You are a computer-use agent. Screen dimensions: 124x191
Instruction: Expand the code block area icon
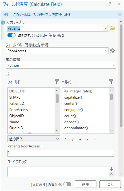pos(111,169)
